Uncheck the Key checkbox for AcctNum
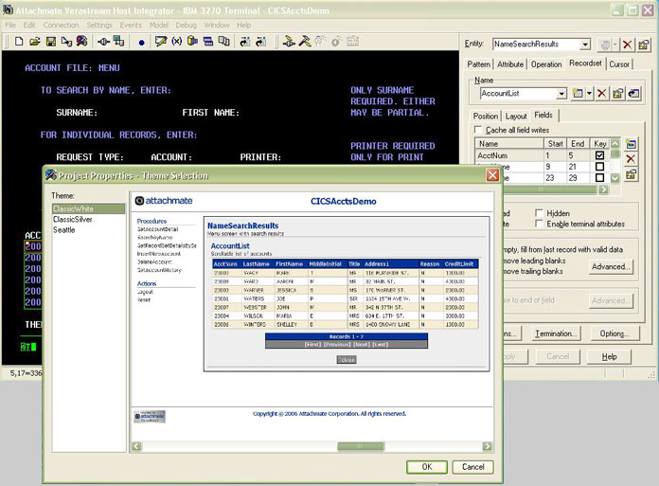Screen dimensions: 659x486 tap(599, 155)
